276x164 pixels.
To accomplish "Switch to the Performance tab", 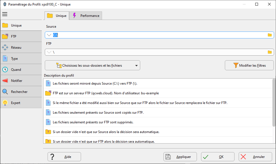I will pyautogui.click(x=86, y=16).
